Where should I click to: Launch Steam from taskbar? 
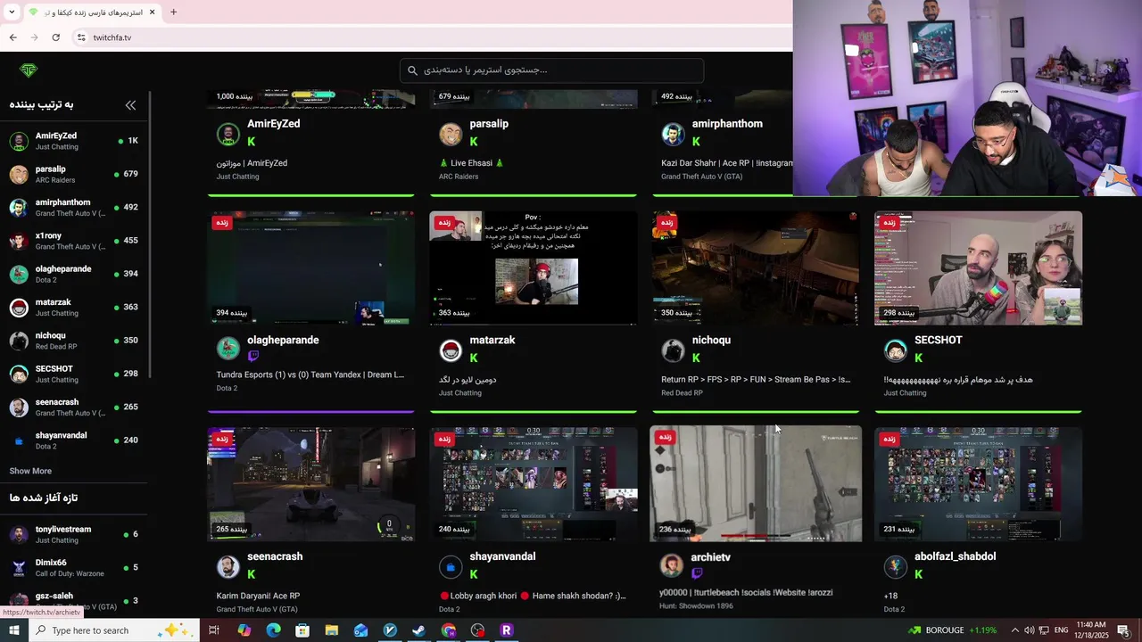pos(418,630)
